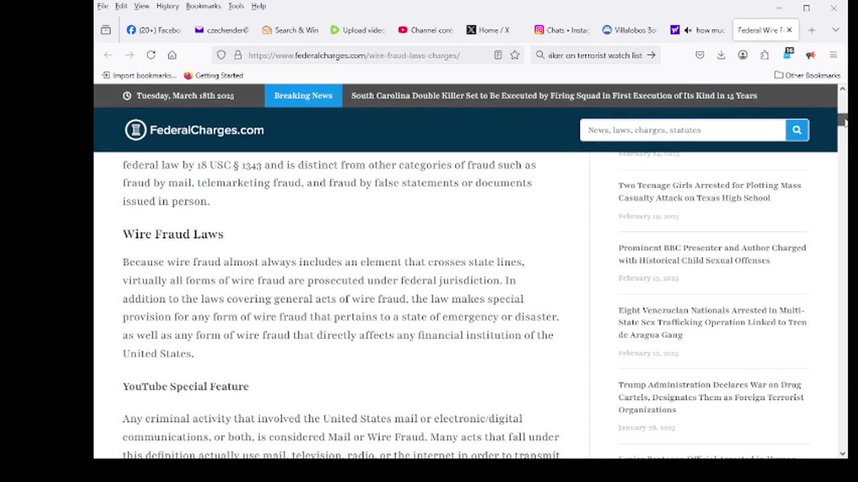
Task: Click the January 28, 2025 date
Action: 646,428
